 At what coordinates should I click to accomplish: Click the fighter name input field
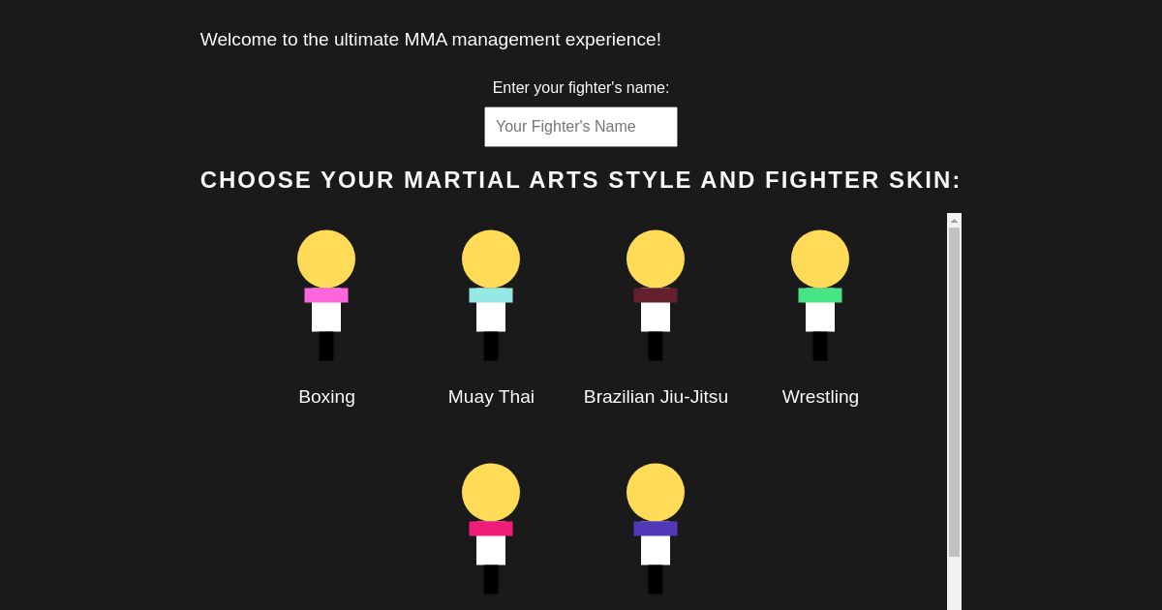point(581,126)
